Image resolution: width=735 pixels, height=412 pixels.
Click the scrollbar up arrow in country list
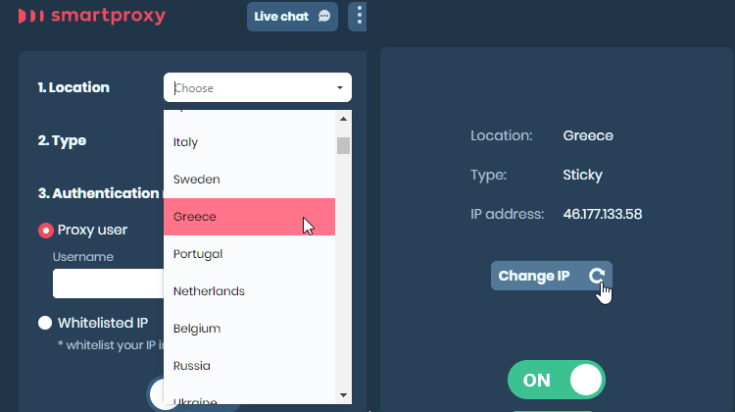(343, 120)
